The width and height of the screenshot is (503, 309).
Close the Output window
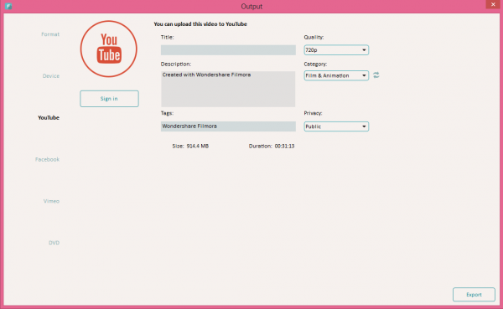(x=493, y=4)
